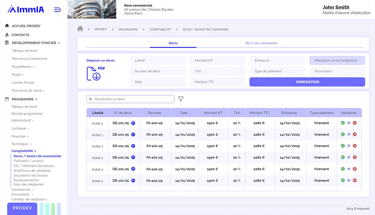The width and height of the screenshot is (375, 215).
Task: Delete the fourth table row with red cross
Action: [355, 157]
